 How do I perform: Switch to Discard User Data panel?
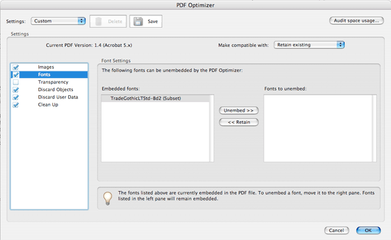click(58, 97)
